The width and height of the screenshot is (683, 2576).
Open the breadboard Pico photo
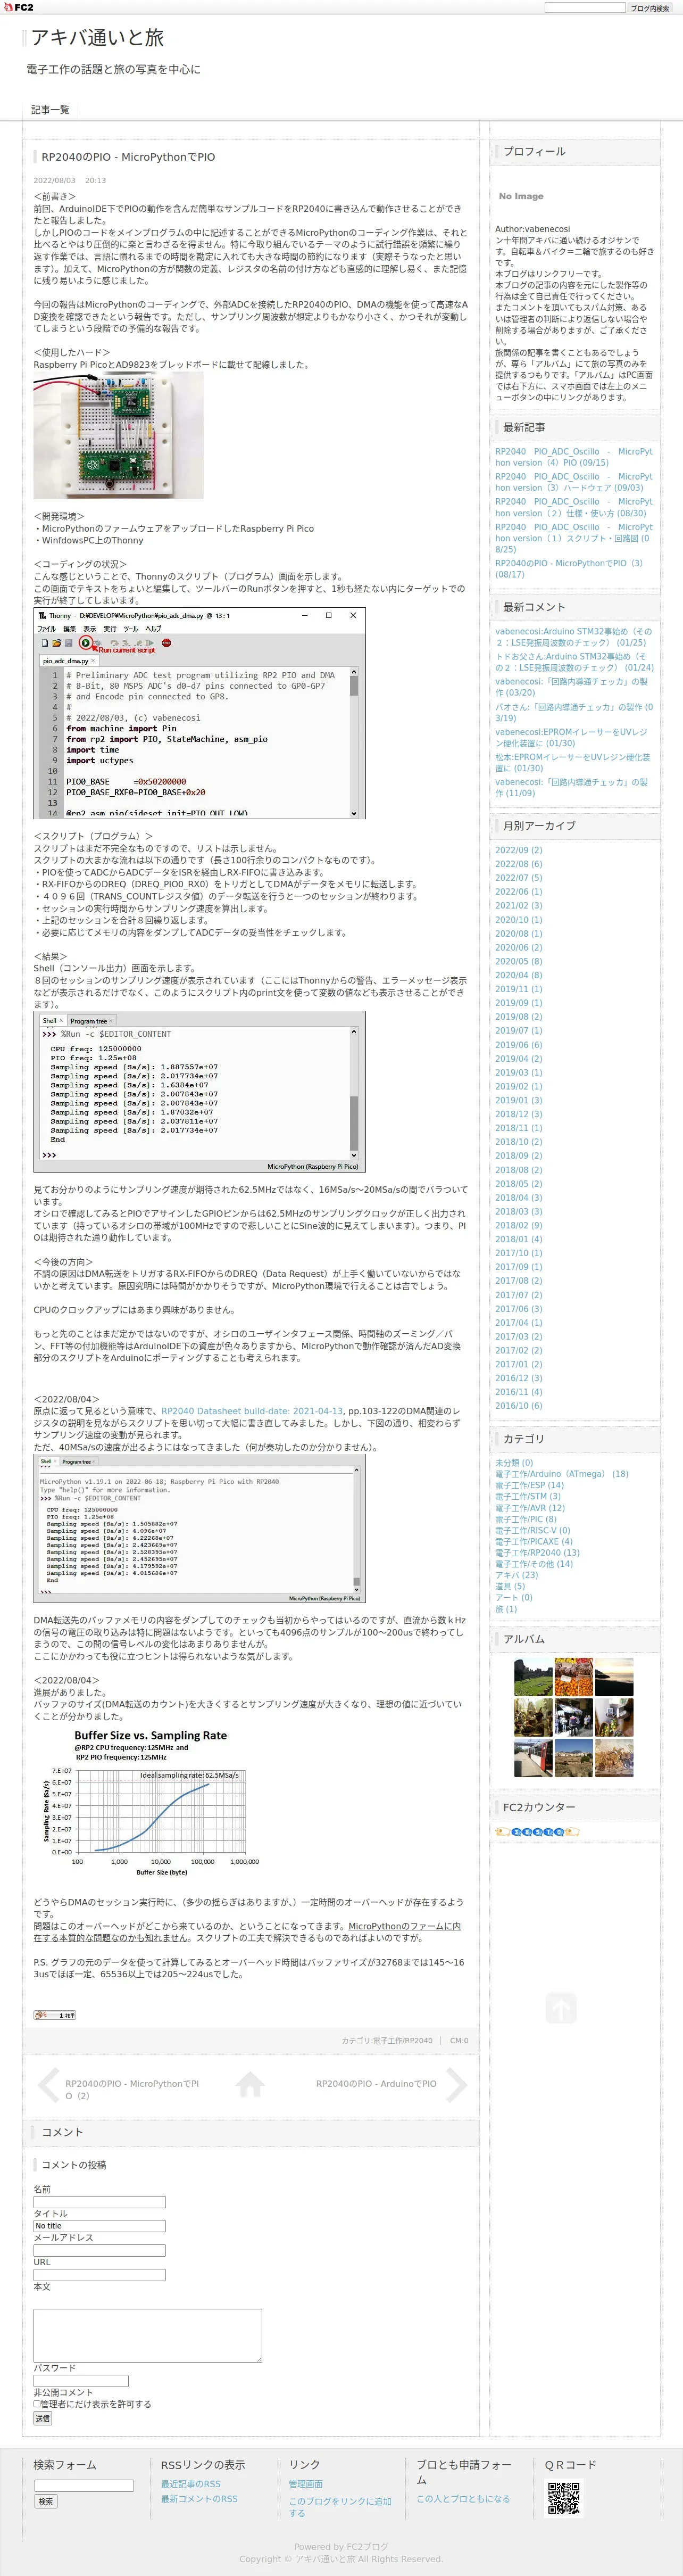point(118,435)
